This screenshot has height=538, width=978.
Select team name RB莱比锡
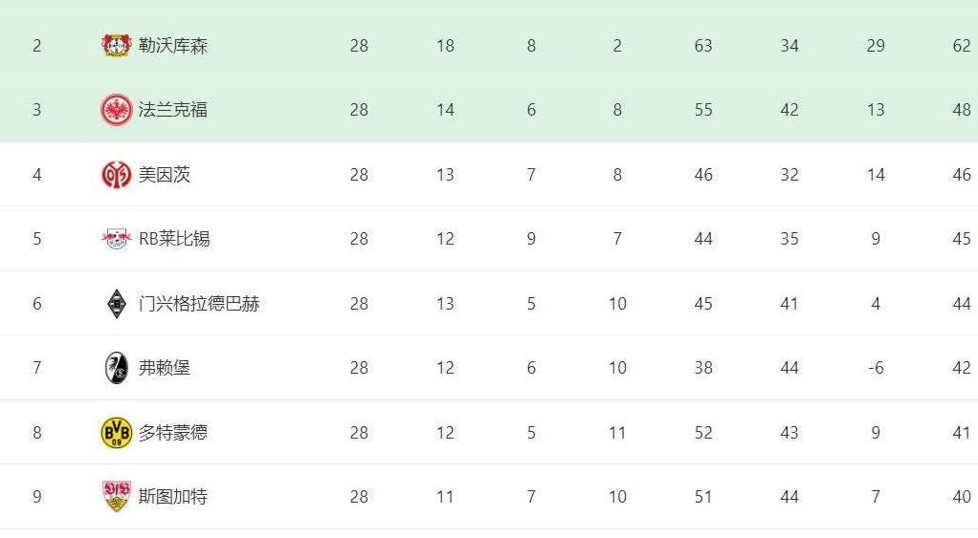[x=174, y=239]
